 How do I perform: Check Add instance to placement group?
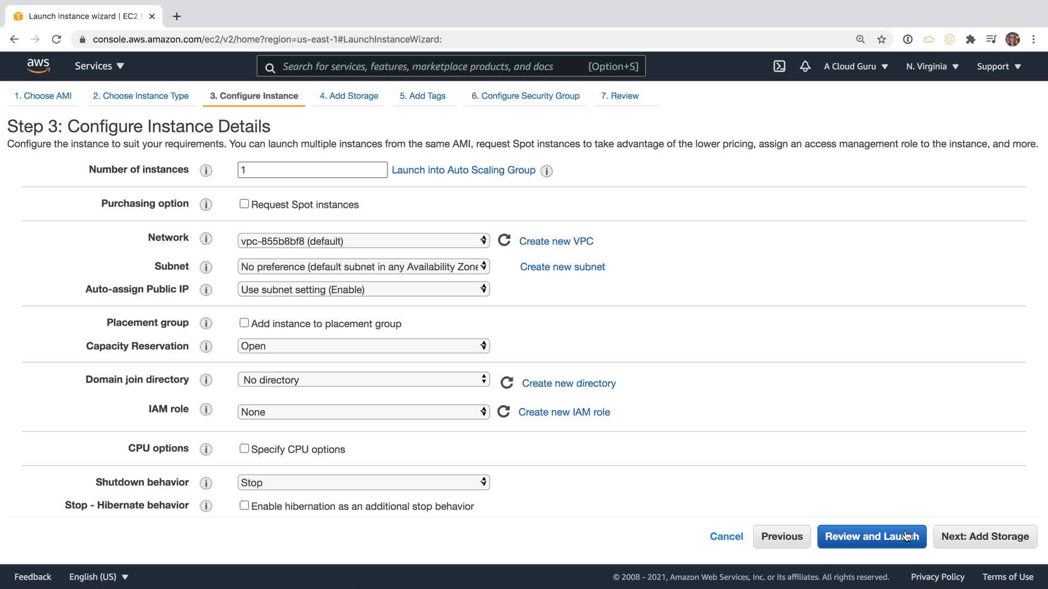point(244,323)
